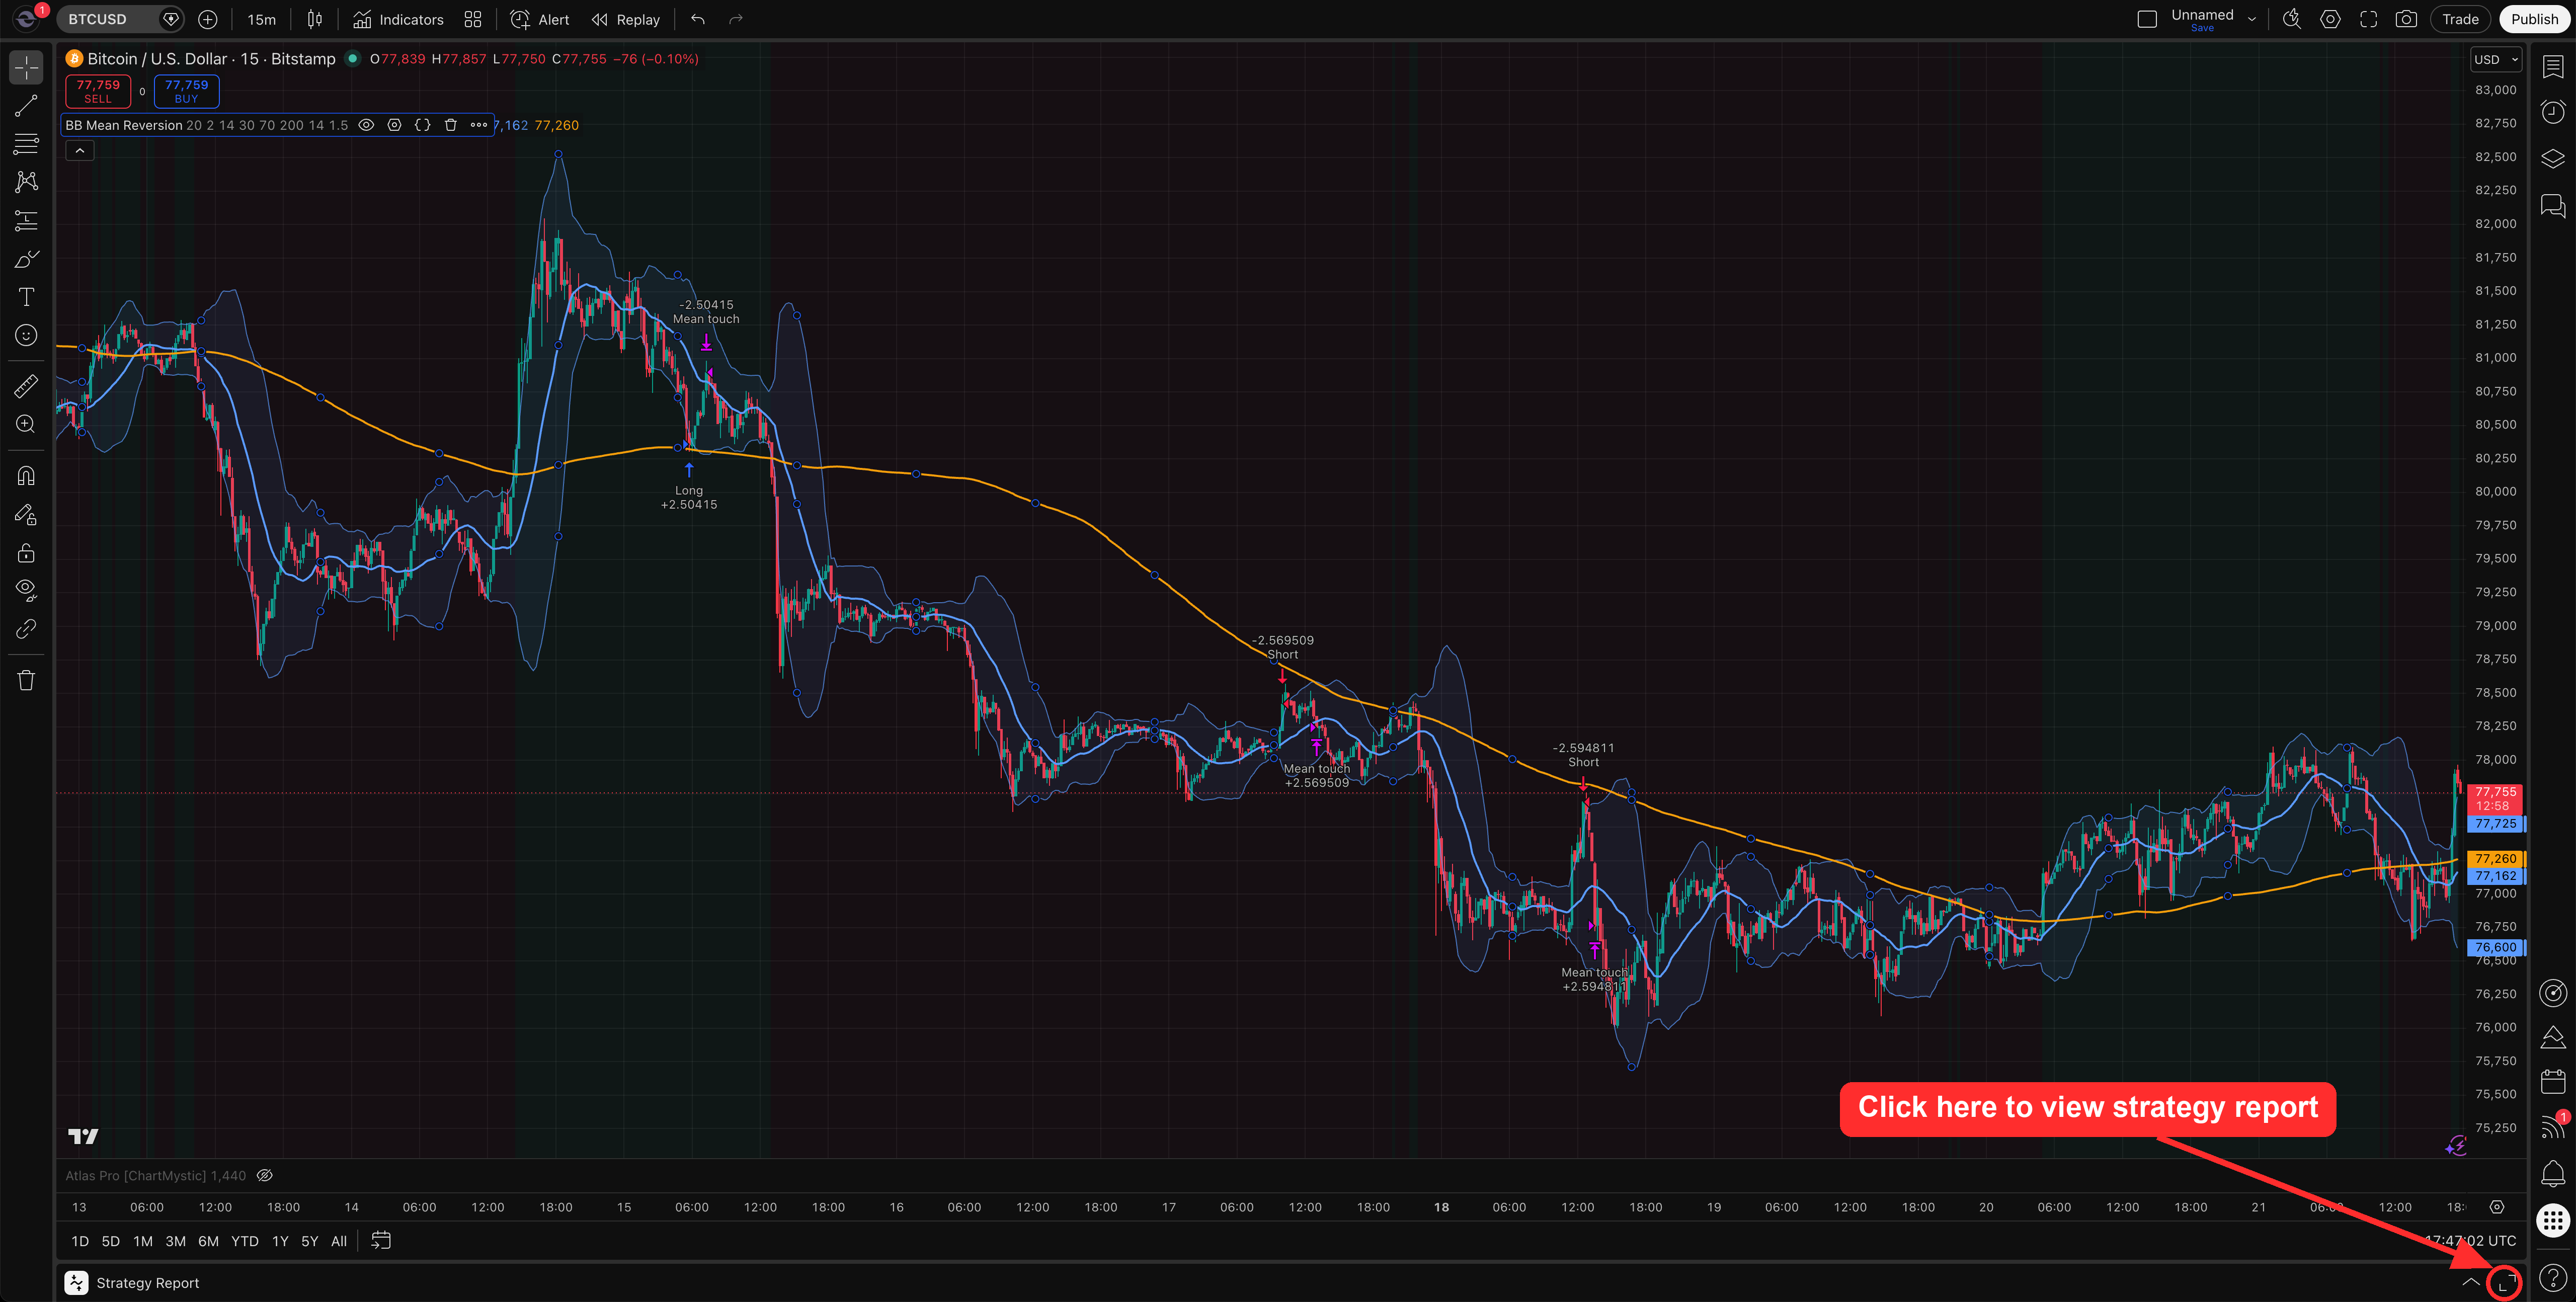Open chart settings hexagon icon
2576x1302 pixels.
point(2330,19)
